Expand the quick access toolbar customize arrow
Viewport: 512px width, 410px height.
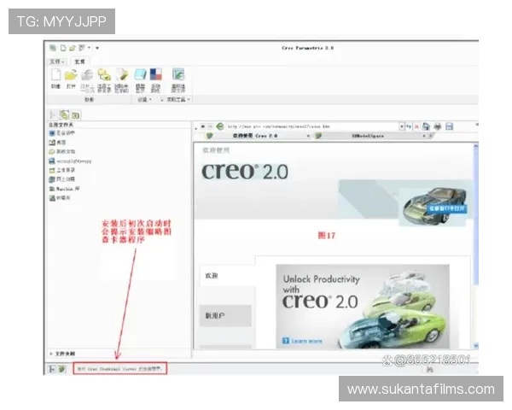(x=97, y=48)
